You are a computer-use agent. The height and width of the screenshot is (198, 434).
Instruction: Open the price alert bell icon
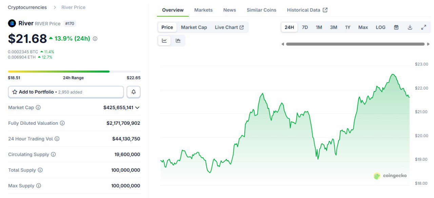[x=134, y=92]
